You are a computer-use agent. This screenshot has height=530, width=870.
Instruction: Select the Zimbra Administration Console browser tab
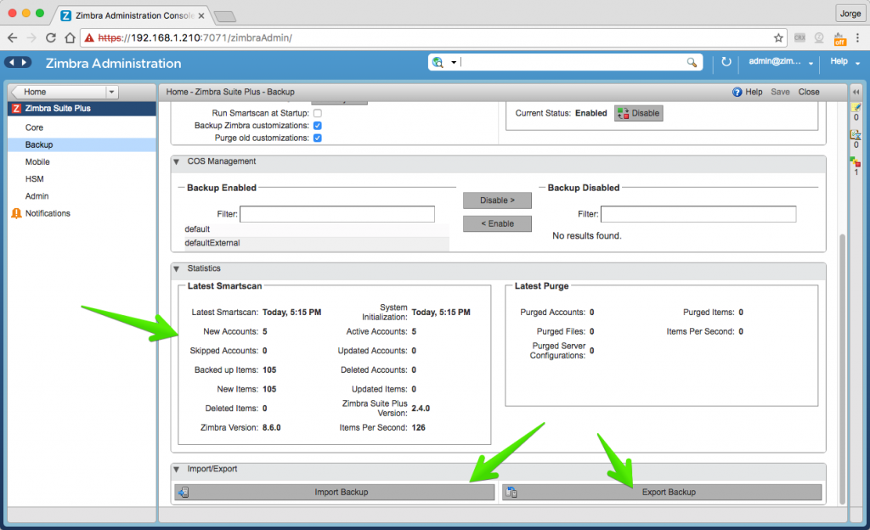pyautogui.click(x=133, y=15)
